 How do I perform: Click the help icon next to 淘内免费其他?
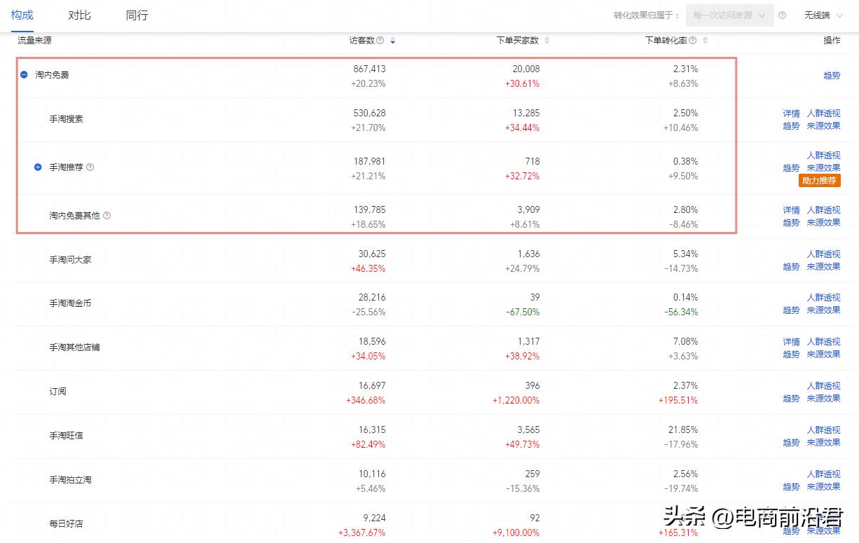107,216
